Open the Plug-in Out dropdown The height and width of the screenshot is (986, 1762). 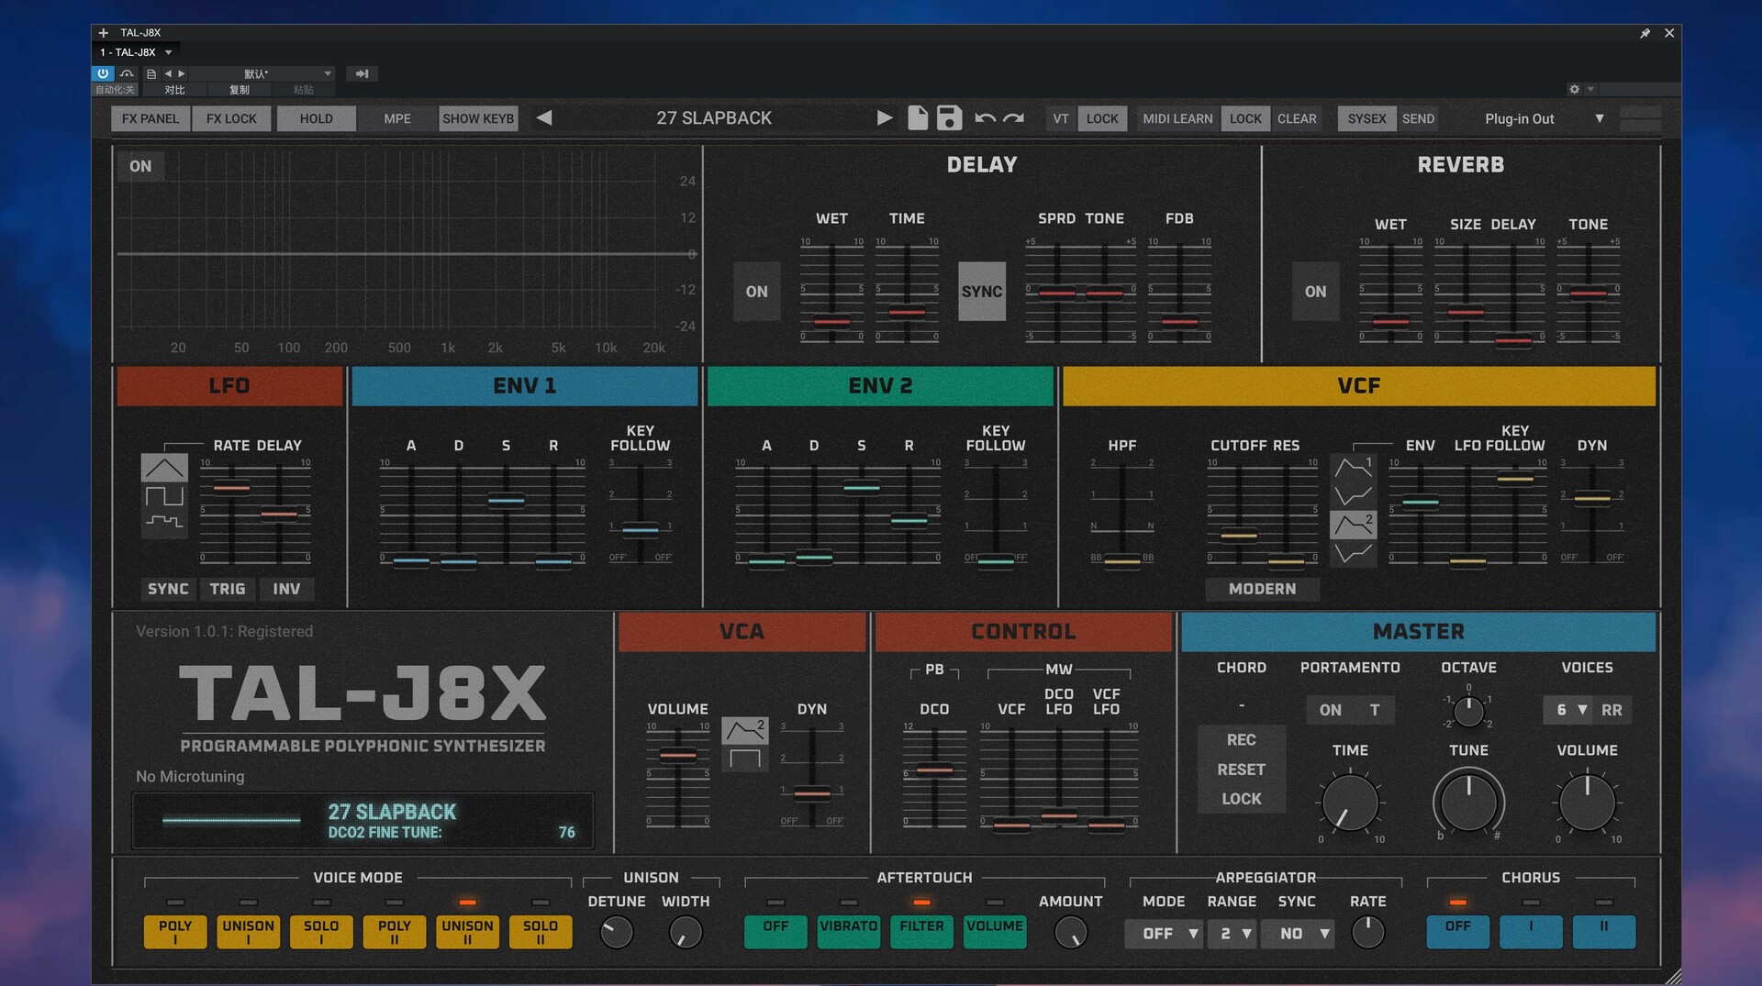tap(1544, 118)
